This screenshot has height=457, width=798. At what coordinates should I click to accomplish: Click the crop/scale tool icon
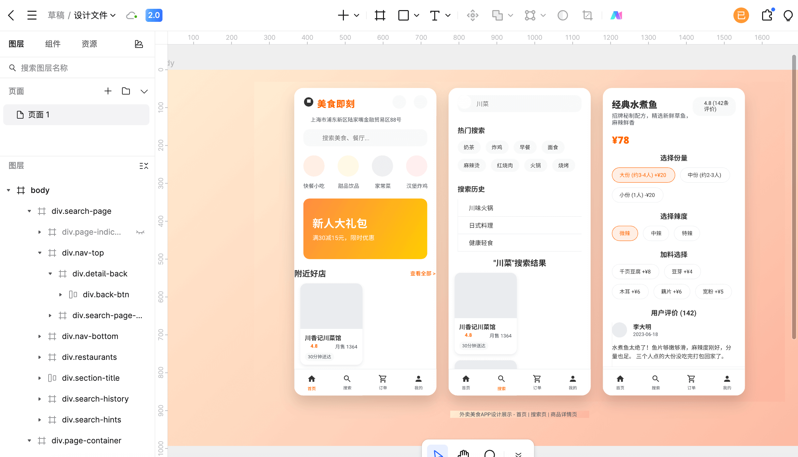click(x=587, y=15)
